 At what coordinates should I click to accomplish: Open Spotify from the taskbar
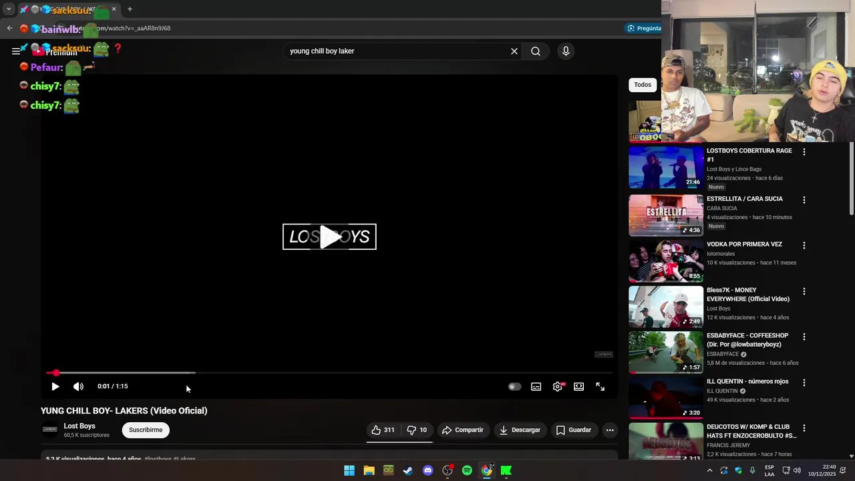click(467, 470)
